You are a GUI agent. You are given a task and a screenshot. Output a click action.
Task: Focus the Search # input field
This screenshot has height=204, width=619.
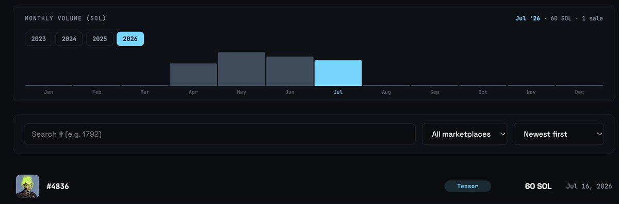[x=220, y=134]
